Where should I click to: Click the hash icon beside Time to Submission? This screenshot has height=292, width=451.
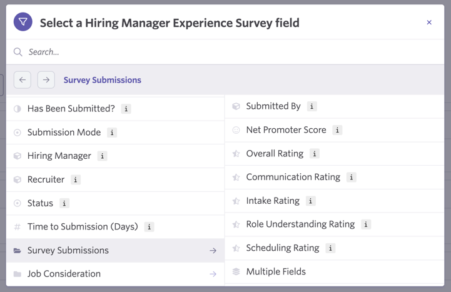click(18, 227)
